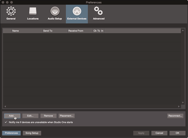The height and width of the screenshot is (138, 188).
Task: Click the Tc column header
Action: [99, 31]
